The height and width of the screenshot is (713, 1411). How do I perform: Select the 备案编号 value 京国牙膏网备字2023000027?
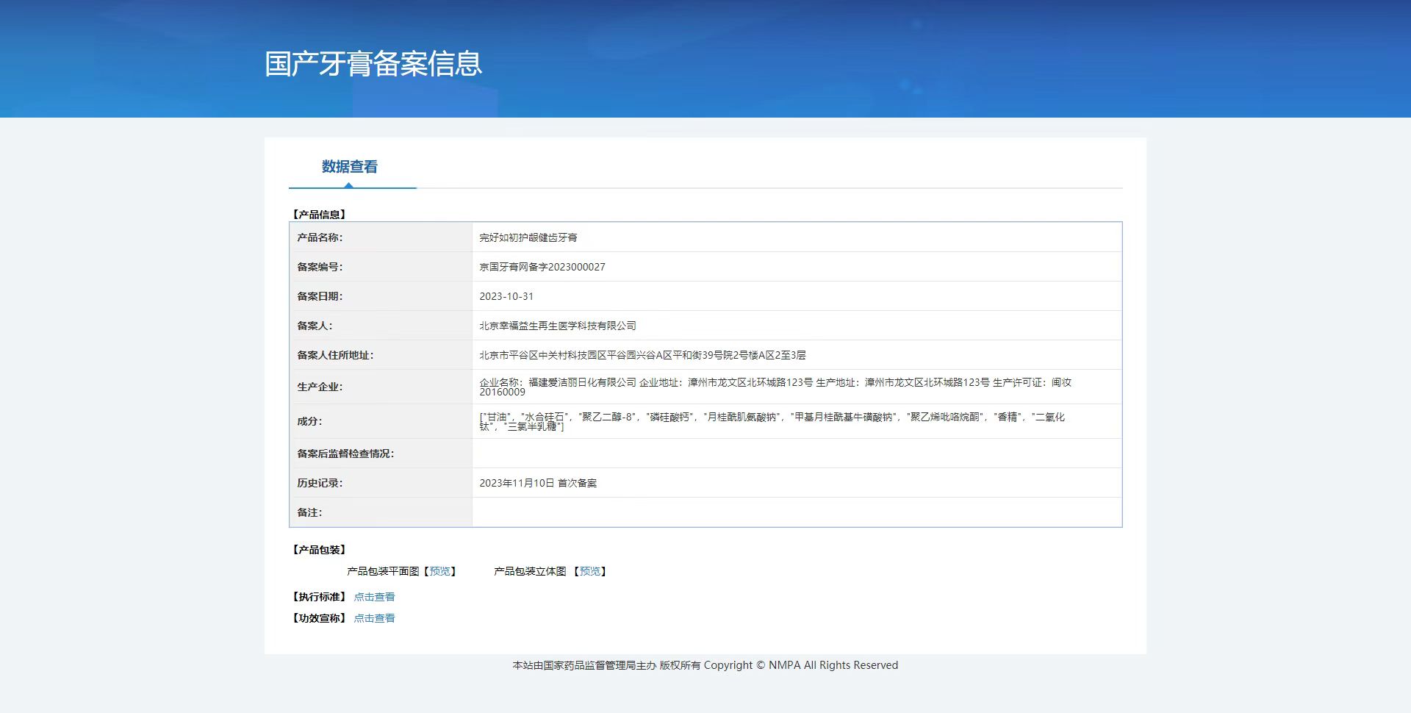pyautogui.click(x=542, y=267)
